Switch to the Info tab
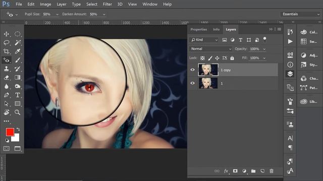The height and width of the screenshot is (181, 323). [x=216, y=29]
